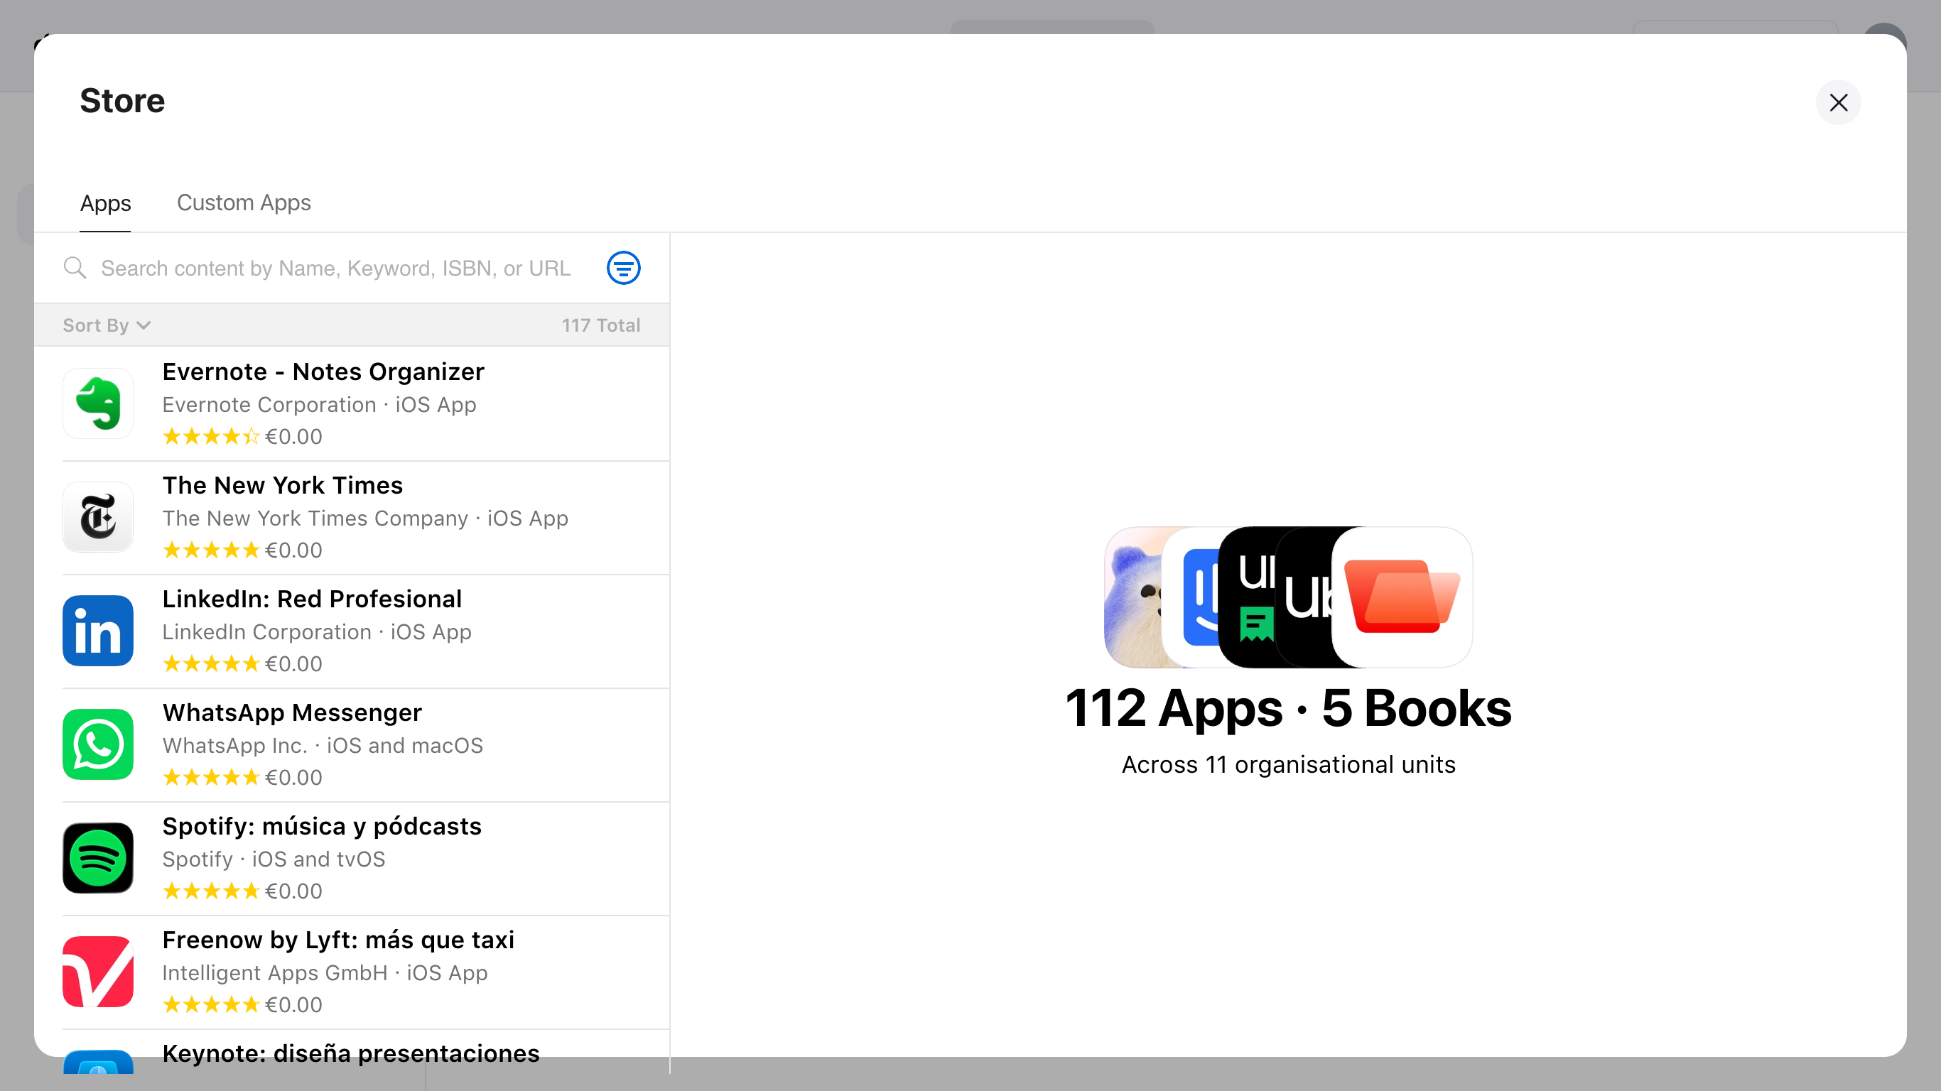
Task: Open The New York Times app icon
Action: (x=98, y=517)
